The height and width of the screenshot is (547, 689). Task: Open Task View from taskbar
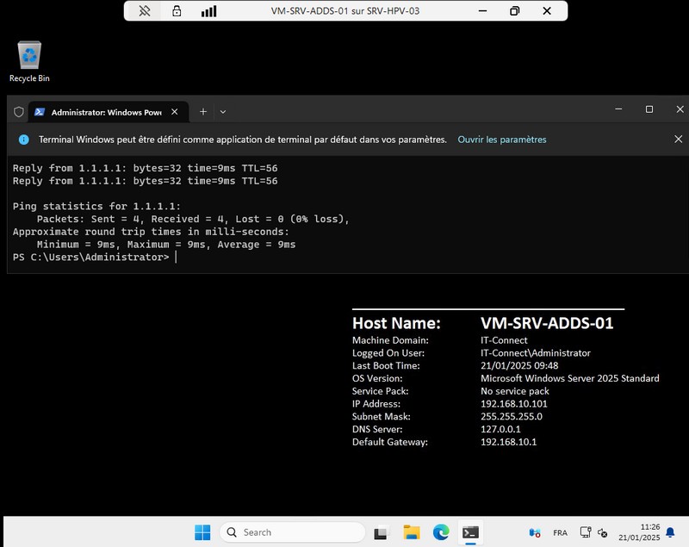click(x=381, y=532)
